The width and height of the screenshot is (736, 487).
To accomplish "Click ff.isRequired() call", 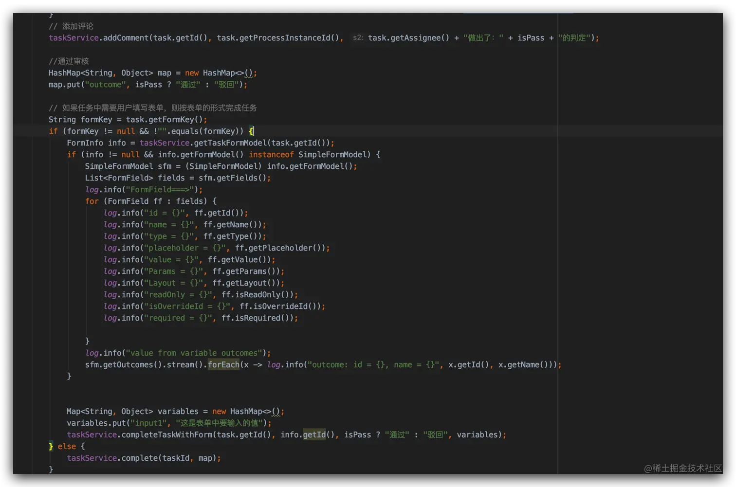I will [257, 318].
